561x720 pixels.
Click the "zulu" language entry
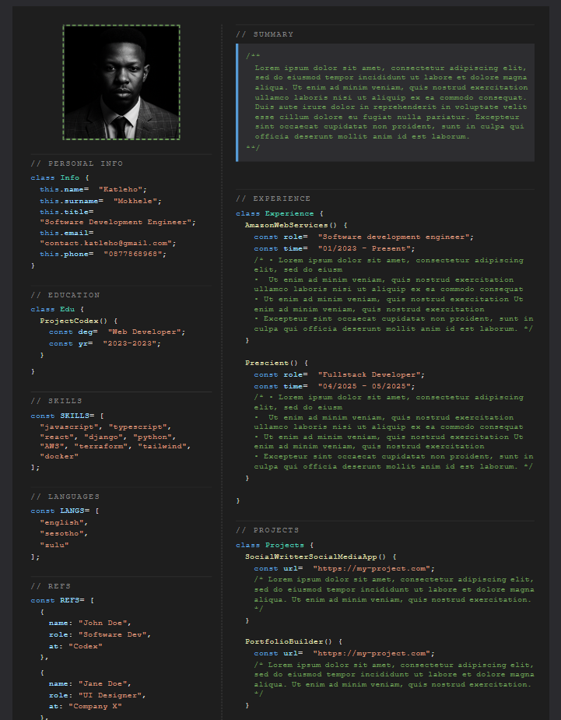54,545
